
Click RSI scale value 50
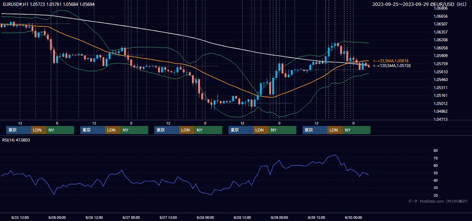point(435,173)
